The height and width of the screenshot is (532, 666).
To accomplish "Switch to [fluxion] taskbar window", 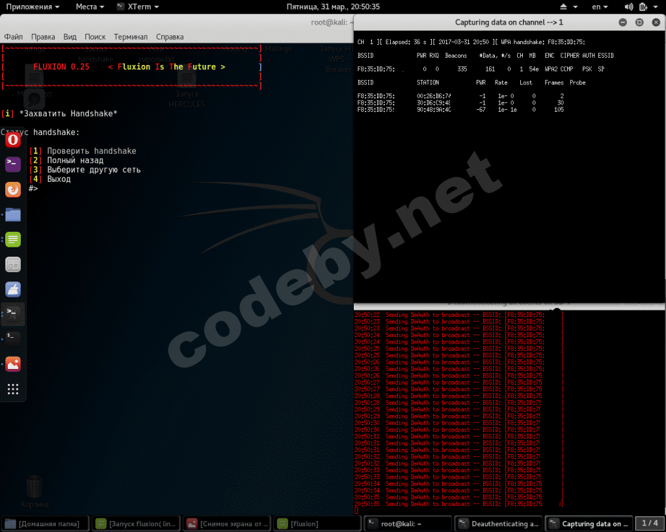I will (317, 524).
